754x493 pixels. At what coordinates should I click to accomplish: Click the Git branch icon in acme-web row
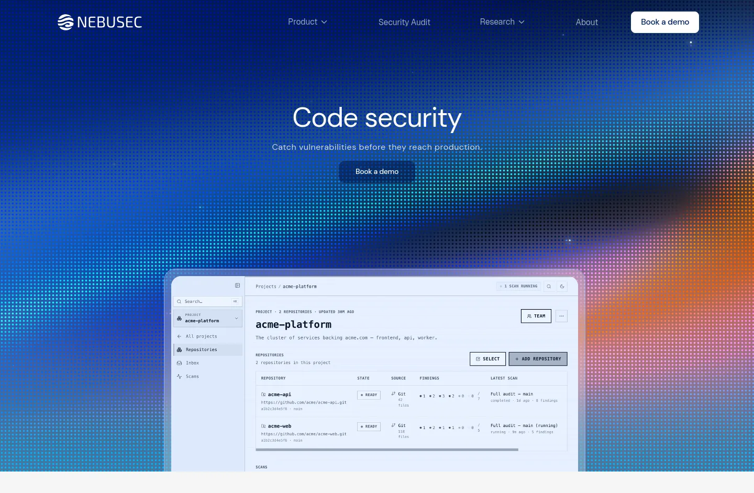coord(393,425)
